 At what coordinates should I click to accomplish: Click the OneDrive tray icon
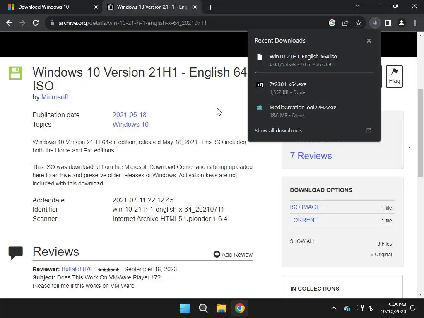(347, 308)
